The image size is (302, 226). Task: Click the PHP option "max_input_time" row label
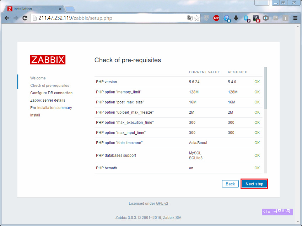point(121,133)
